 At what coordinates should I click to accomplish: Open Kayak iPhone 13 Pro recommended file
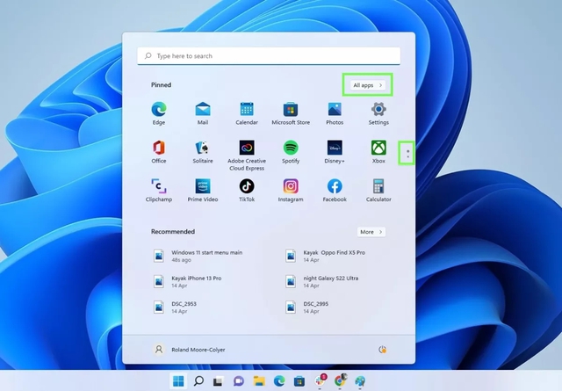tap(187, 281)
